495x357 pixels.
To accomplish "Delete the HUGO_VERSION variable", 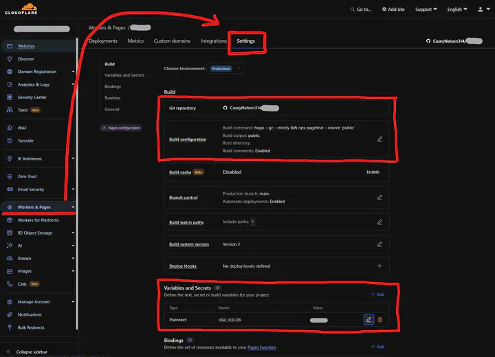I will click(380, 320).
